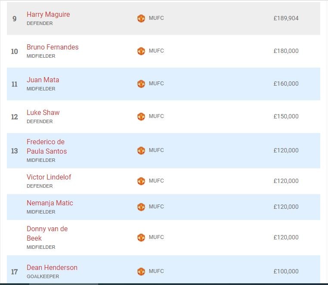
Task: Open Nemanja Matic's name link
Action: pyautogui.click(x=50, y=203)
